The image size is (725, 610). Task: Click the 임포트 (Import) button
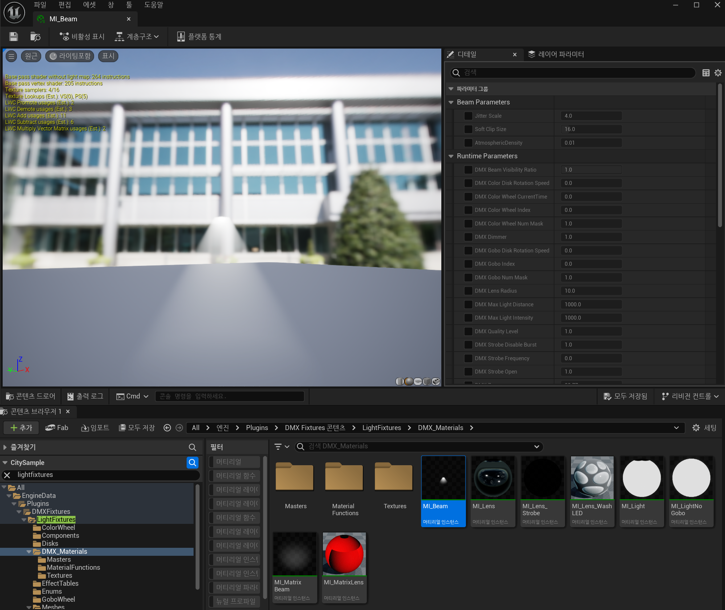(95, 428)
